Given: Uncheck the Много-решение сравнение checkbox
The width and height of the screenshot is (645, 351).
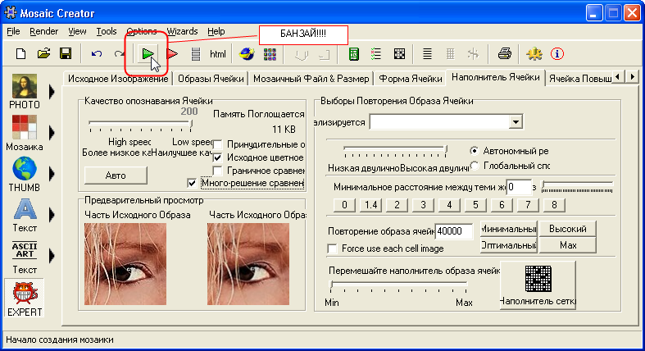Looking at the screenshot, I should click(192, 183).
